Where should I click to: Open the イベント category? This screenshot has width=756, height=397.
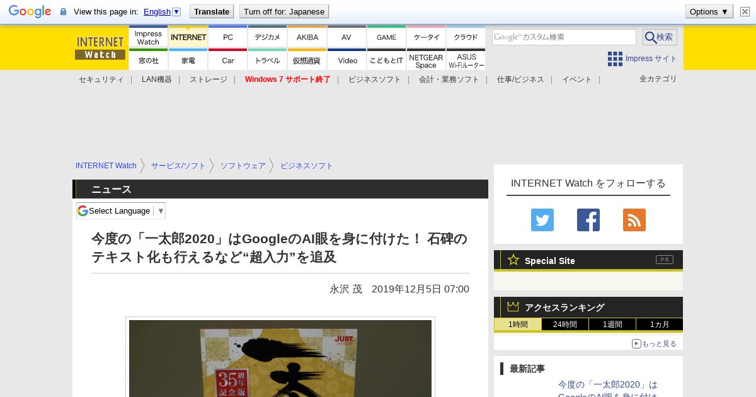[x=576, y=79]
